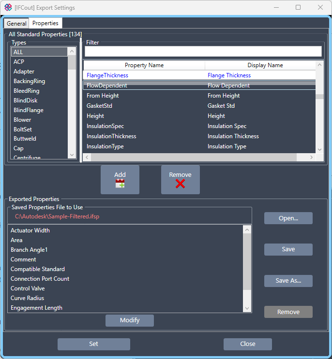Click the Set button
The height and width of the screenshot is (359, 332).
[x=94, y=344]
